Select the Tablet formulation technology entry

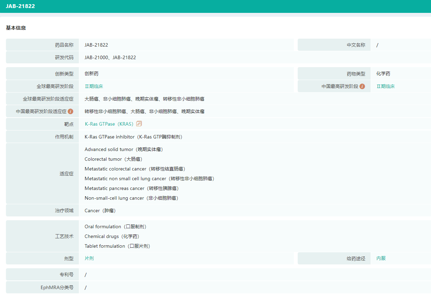click(117, 246)
